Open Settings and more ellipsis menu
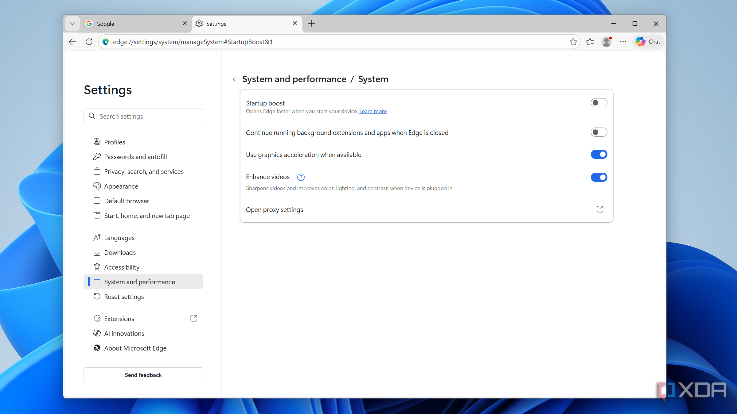 [623, 42]
